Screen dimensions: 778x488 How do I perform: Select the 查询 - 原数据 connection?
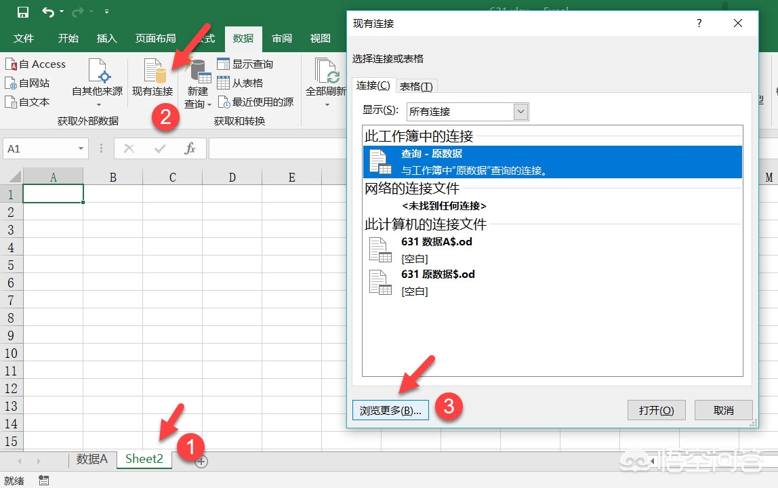pos(553,162)
